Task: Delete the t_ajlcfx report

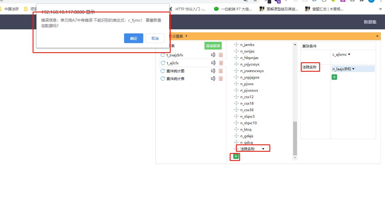Action: pos(221,63)
